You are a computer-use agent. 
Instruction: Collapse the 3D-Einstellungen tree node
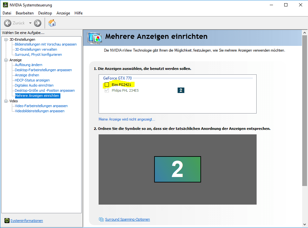point(6,39)
